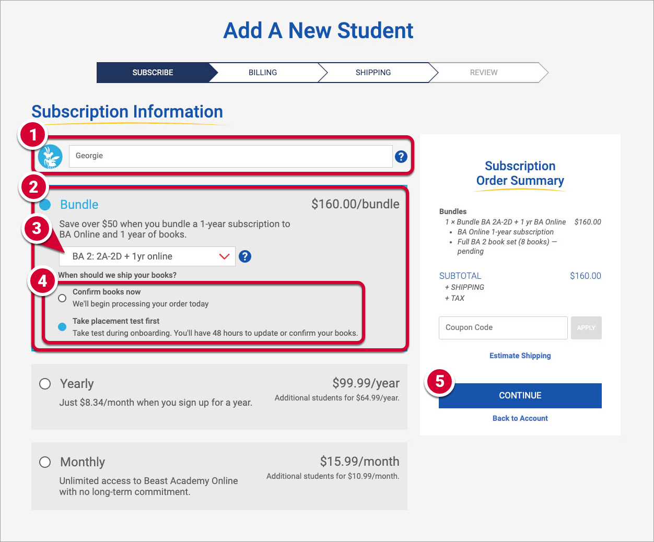Focus the Coupon Code input field
This screenshot has height=542, width=654.
(503, 328)
